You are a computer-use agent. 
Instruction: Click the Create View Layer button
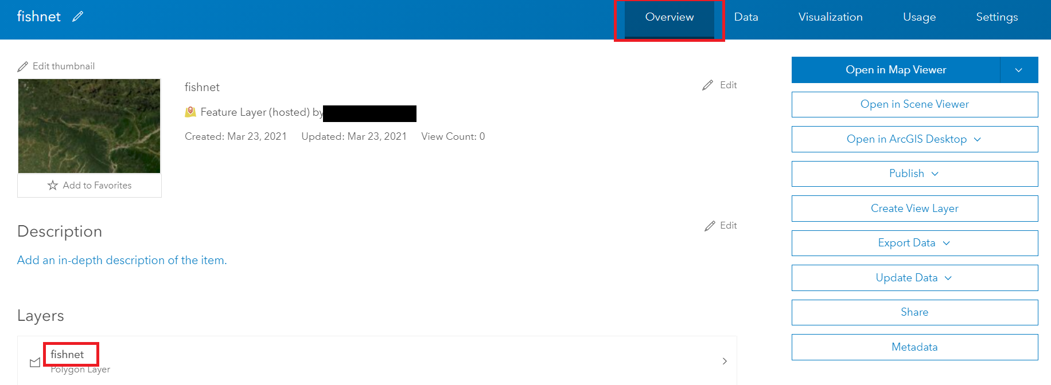[x=914, y=209]
